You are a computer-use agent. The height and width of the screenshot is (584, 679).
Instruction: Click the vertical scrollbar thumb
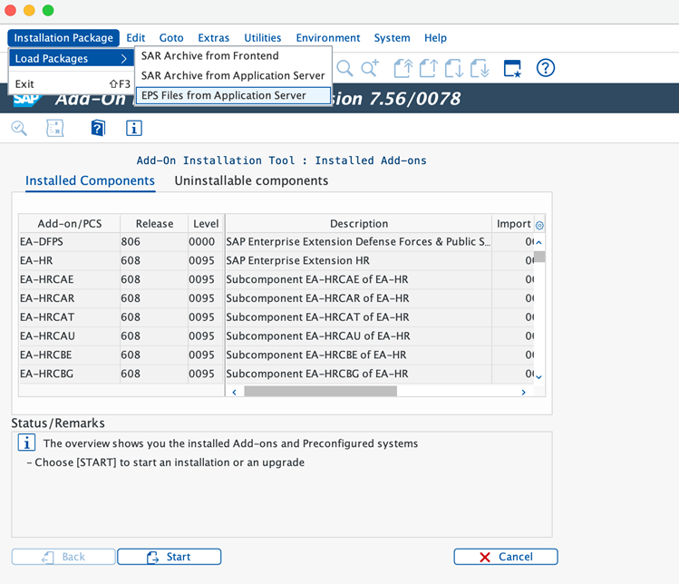(539, 257)
